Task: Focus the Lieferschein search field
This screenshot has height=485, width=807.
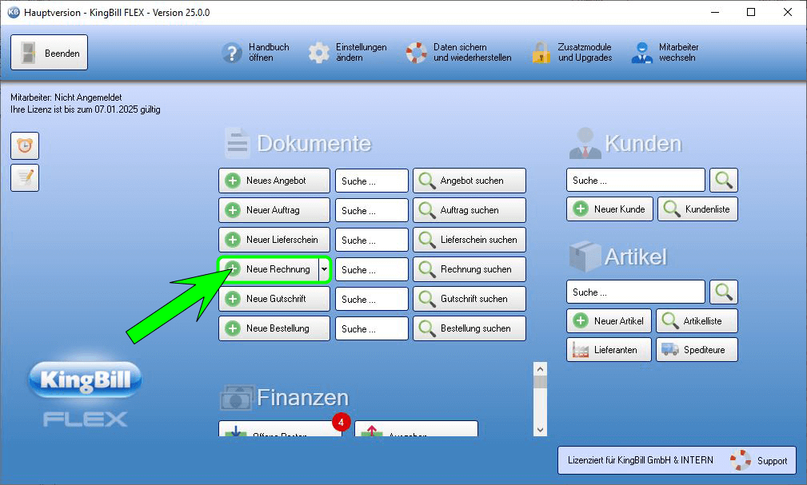Action: pos(372,241)
